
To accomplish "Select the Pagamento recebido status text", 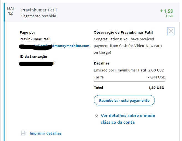I will tap(39, 16).
